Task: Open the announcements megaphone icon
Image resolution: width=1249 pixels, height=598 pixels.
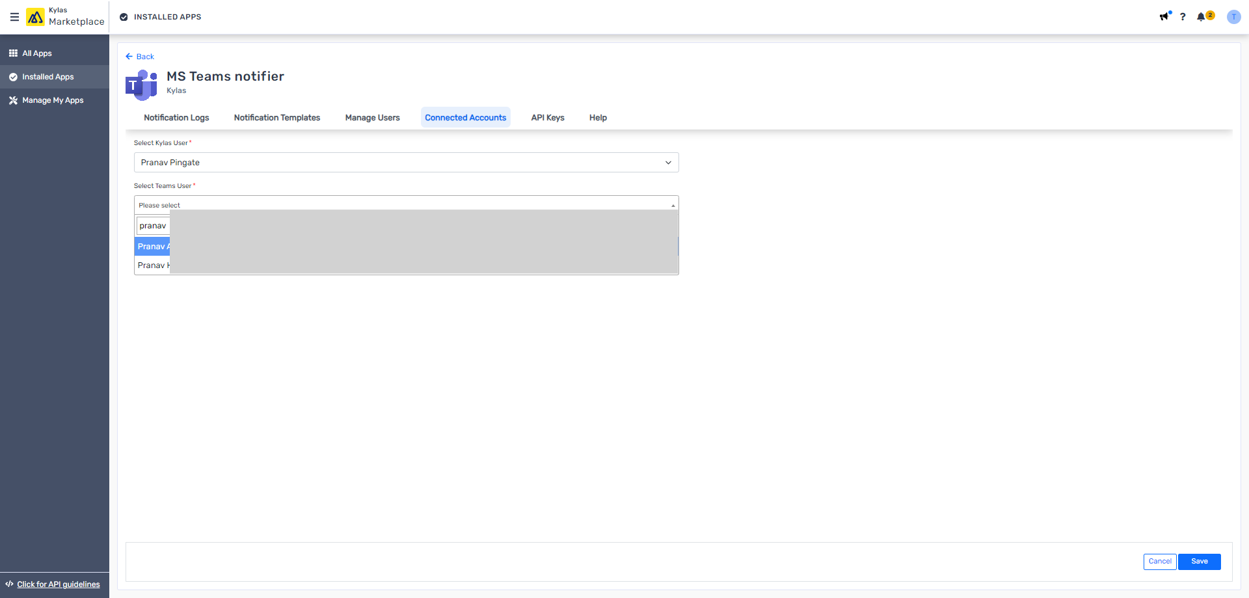Action: tap(1164, 16)
